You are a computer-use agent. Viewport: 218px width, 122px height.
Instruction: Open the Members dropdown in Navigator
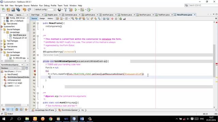point(8,68)
